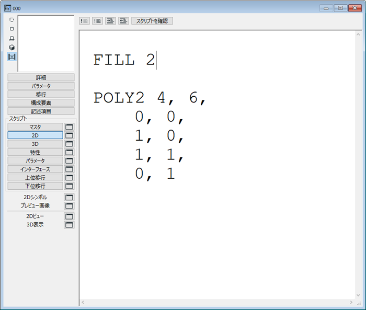Open the 移行 panel
The width and height of the screenshot is (366, 310).
[x=41, y=94]
